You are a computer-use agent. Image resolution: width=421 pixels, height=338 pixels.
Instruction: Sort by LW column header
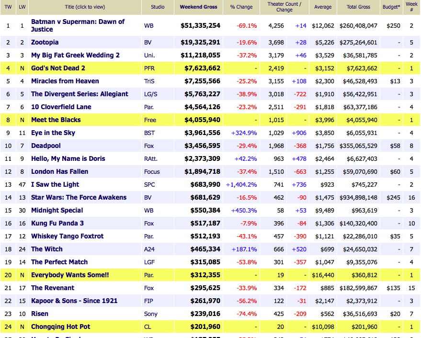click(x=23, y=7)
